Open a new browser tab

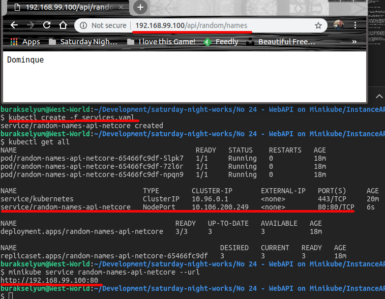click(x=141, y=7)
